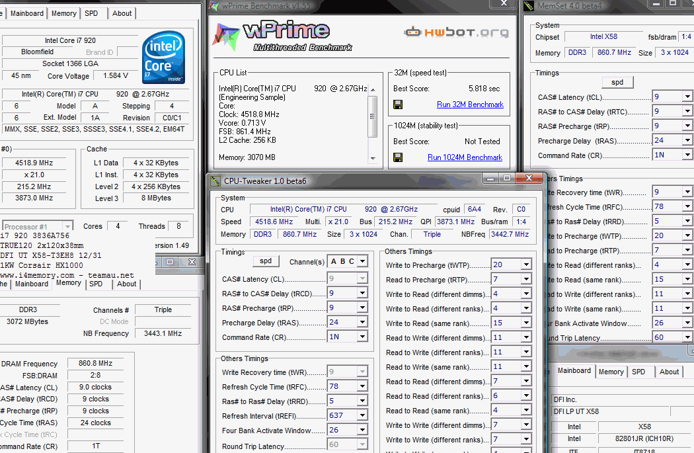Select the SPD tab in lower-right CPU-Z window

[x=638, y=372]
